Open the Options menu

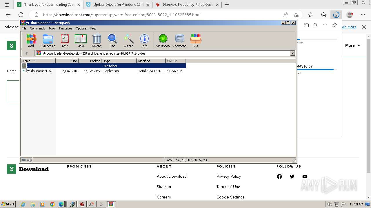coord(81,28)
